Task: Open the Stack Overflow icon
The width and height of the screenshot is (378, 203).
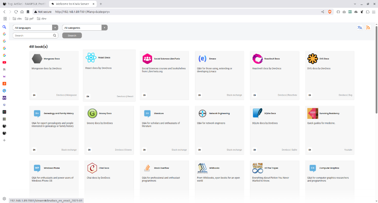Action: [147, 168]
